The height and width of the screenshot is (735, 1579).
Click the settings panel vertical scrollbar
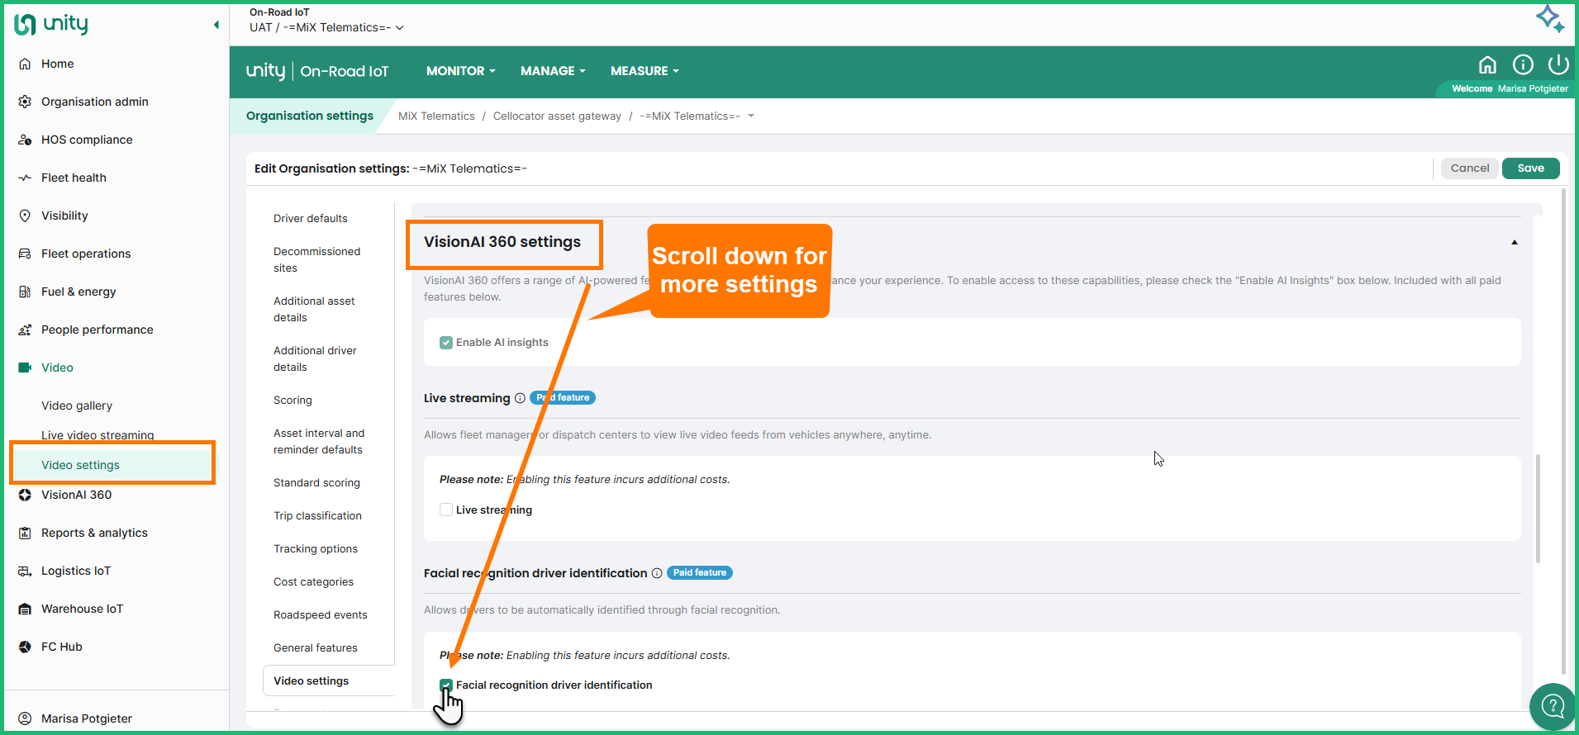tap(1538, 508)
